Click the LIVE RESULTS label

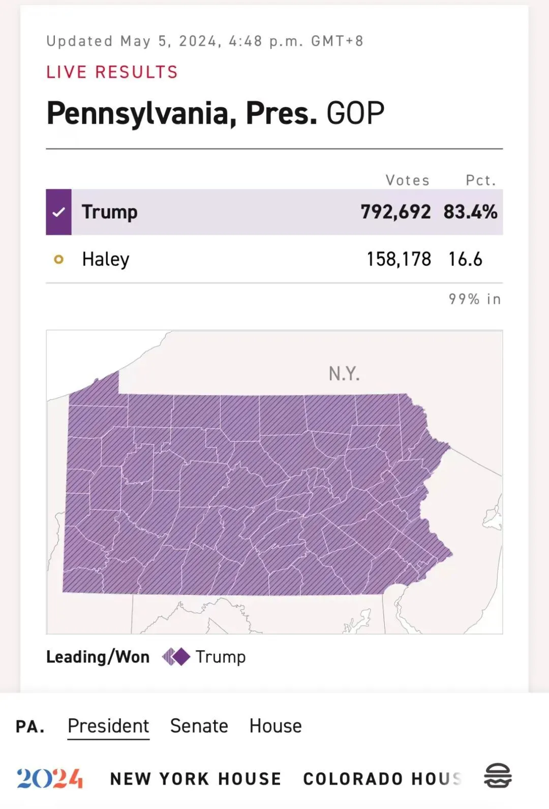pyautogui.click(x=112, y=72)
